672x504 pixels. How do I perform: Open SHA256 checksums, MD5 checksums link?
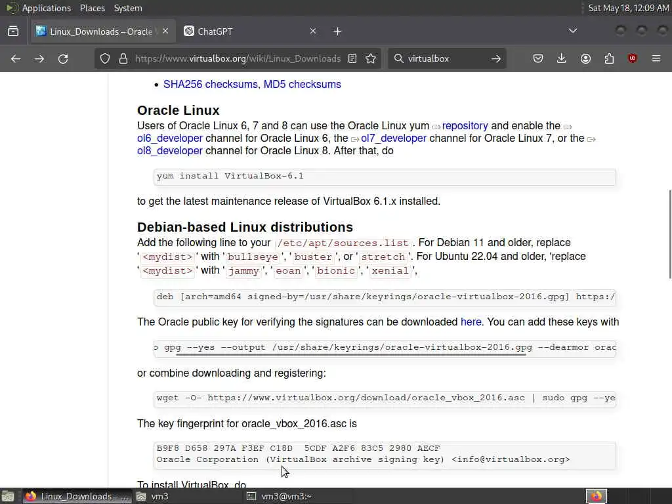(252, 85)
